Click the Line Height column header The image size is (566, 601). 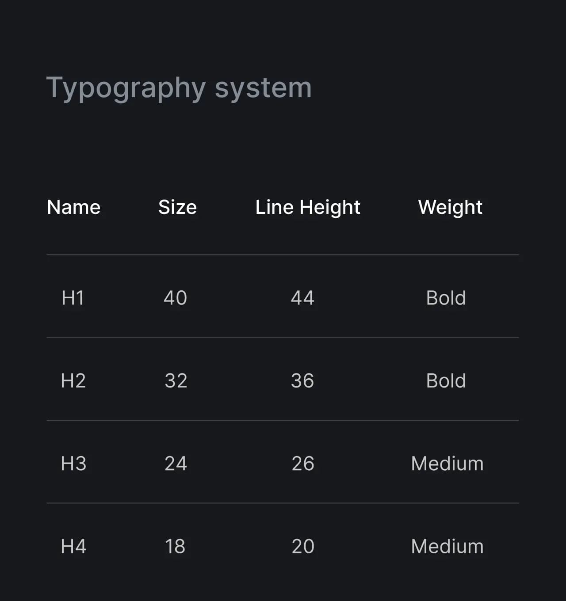308,207
